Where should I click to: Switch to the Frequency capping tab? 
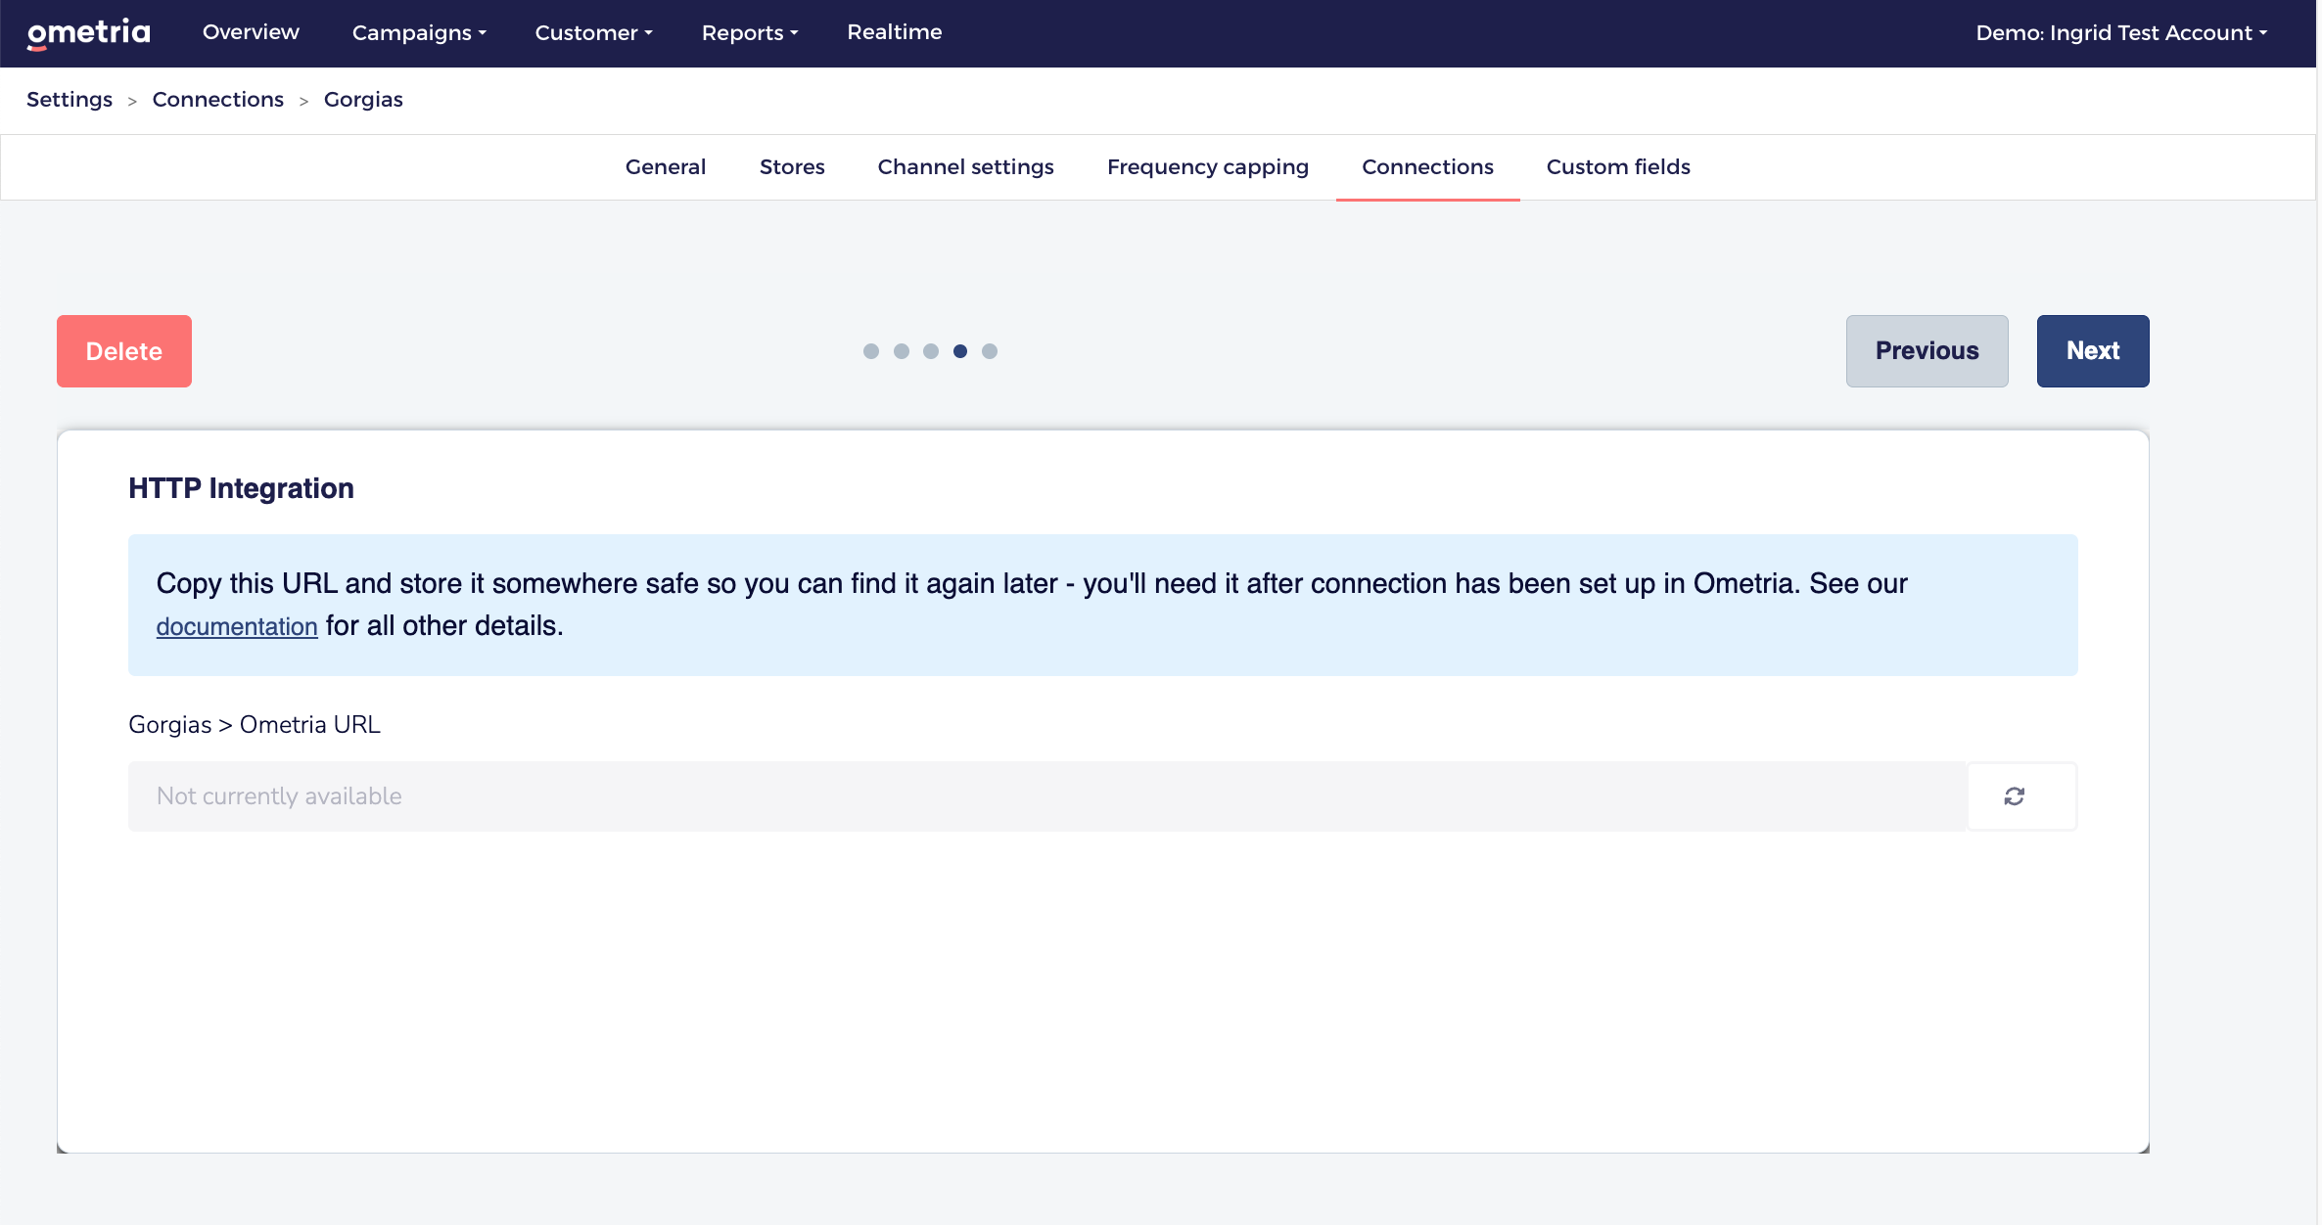click(1208, 167)
